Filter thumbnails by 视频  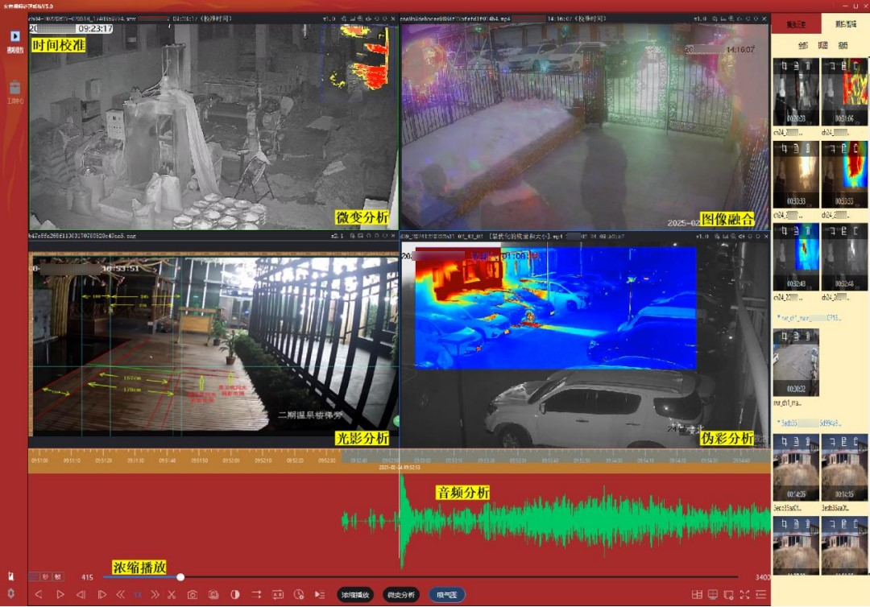[x=843, y=46]
